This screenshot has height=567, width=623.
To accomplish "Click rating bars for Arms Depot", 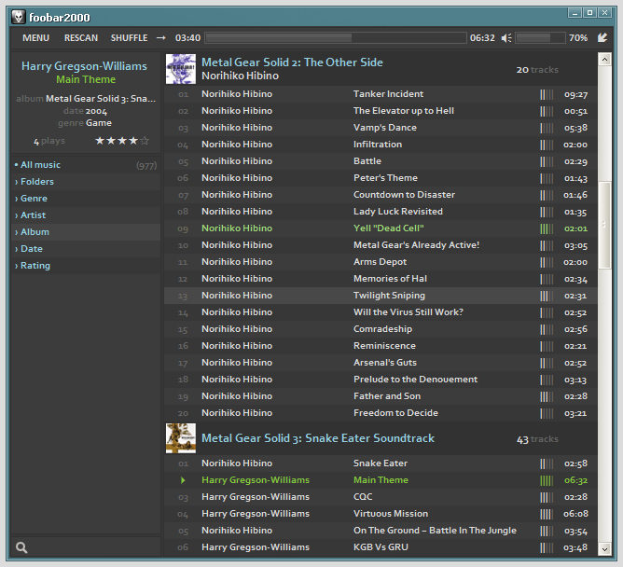I will (x=547, y=262).
